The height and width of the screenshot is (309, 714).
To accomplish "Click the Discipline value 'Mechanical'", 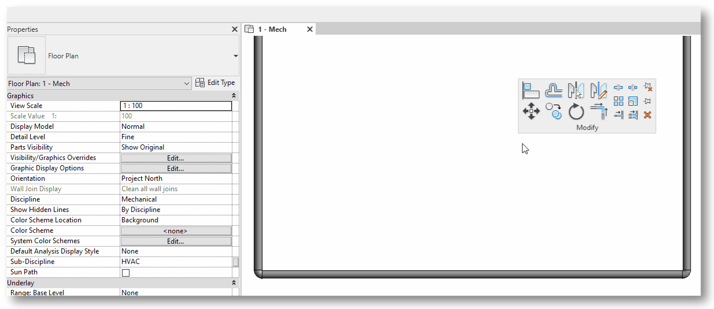I will click(139, 199).
